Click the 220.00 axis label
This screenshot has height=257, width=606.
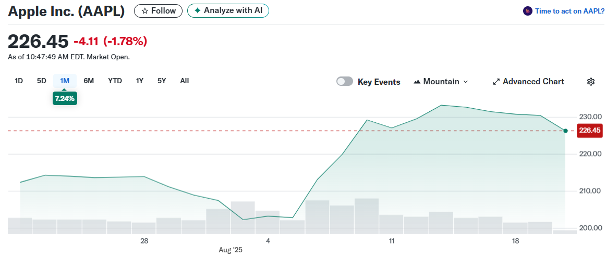(x=591, y=154)
